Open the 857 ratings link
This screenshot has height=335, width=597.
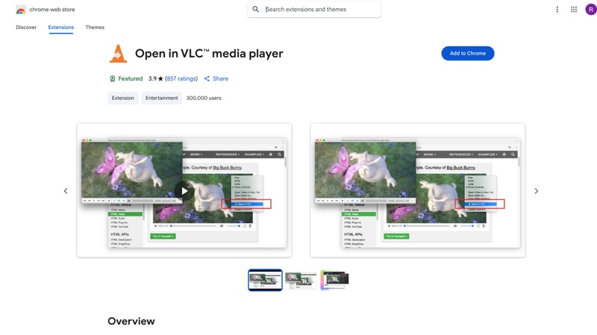pyautogui.click(x=181, y=79)
